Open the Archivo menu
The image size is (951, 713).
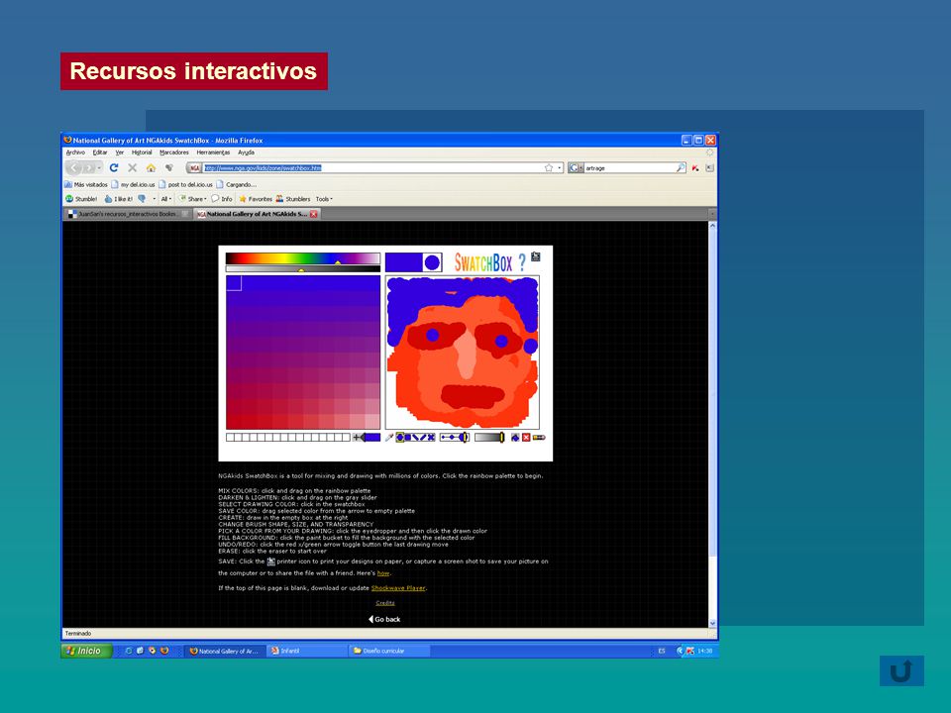(x=76, y=153)
